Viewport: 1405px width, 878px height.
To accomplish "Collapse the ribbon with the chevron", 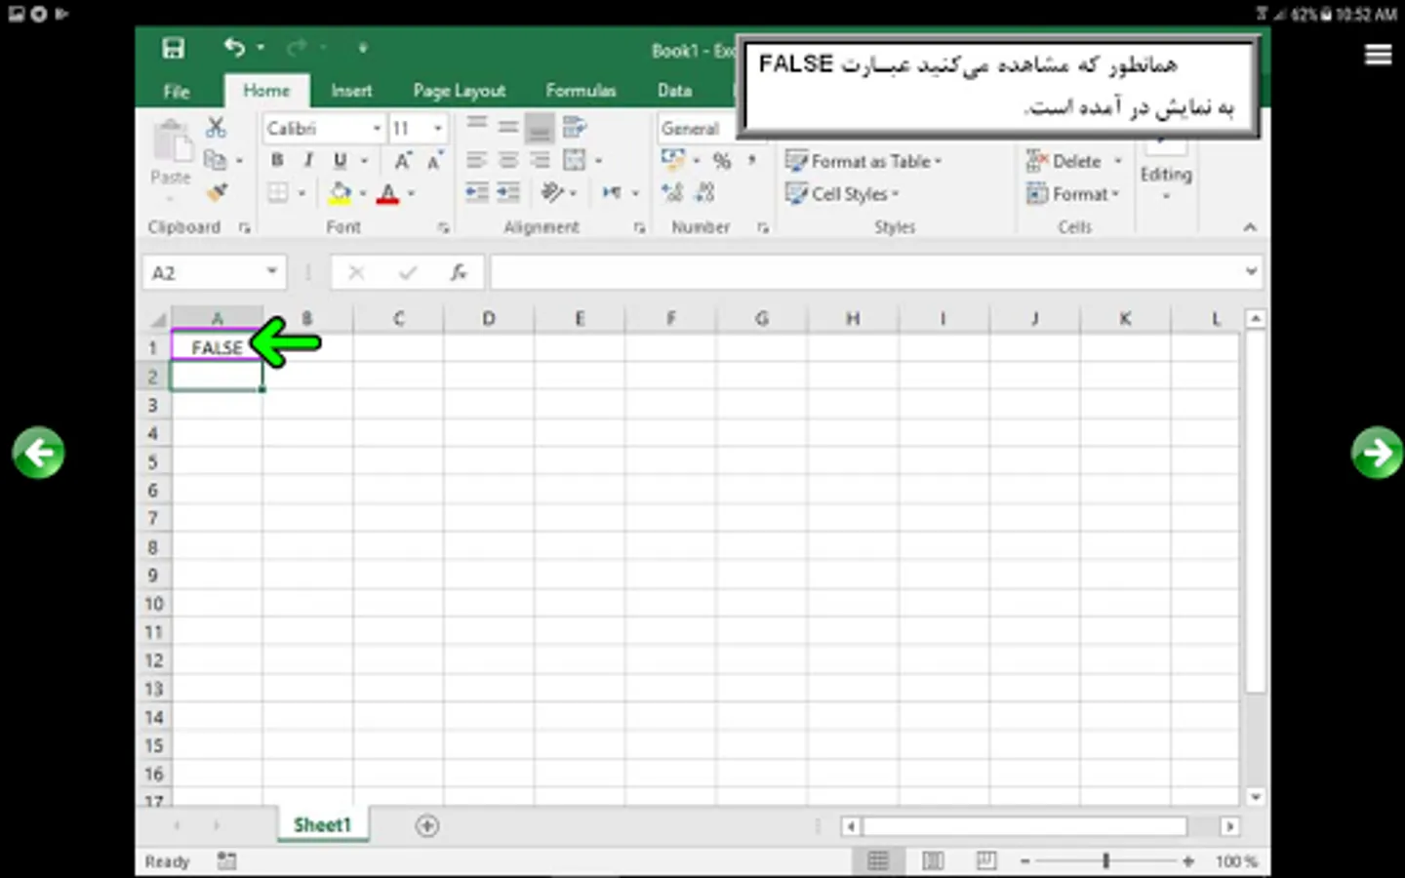I will [1250, 226].
